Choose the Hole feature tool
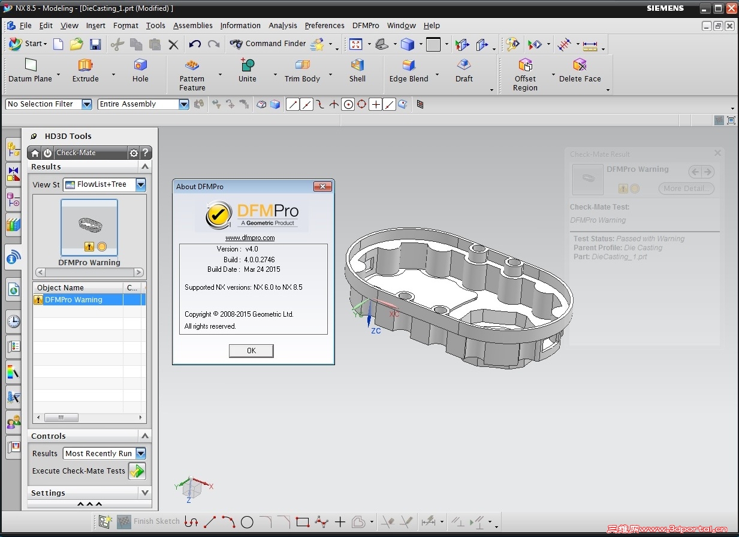Screen dimensions: 739x537 point(140,71)
